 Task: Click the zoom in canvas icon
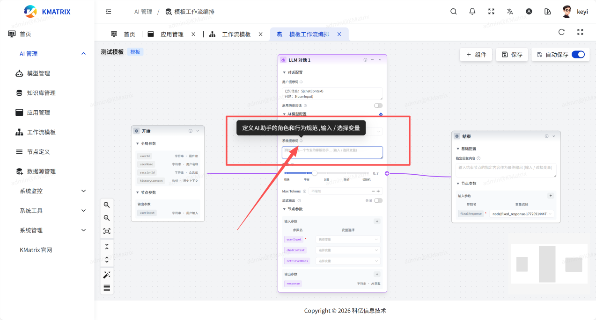(x=107, y=205)
